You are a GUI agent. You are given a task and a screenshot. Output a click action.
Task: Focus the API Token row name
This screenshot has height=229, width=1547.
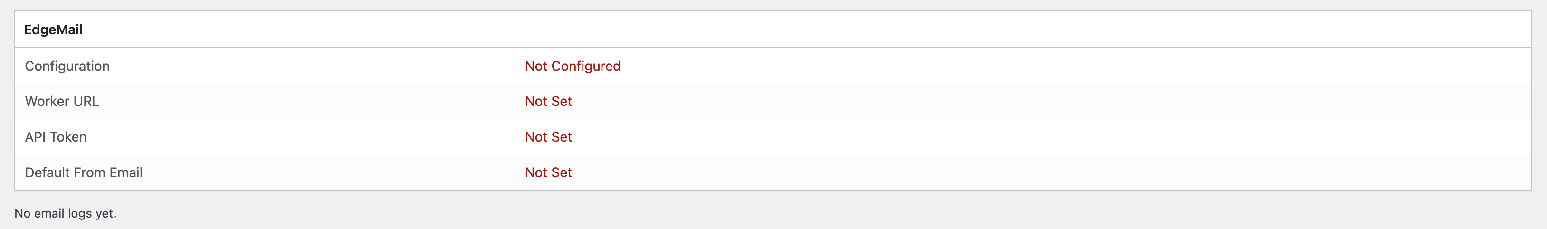point(56,137)
